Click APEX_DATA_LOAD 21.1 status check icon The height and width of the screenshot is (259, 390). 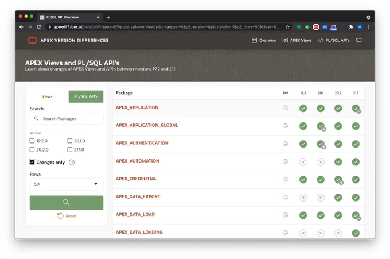pos(356,215)
